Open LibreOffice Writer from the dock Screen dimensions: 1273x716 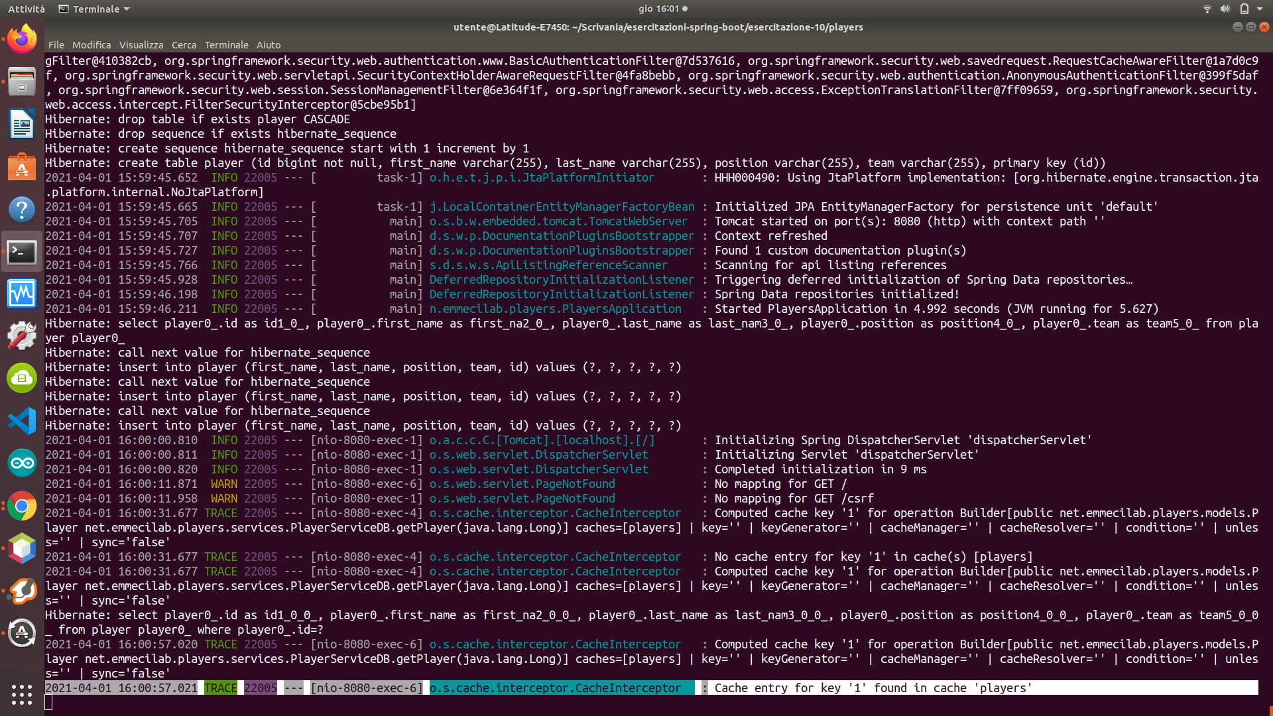(22, 124)
